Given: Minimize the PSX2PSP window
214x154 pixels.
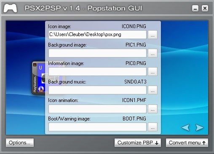Looking at the screenshot, I should click(195, 8).
